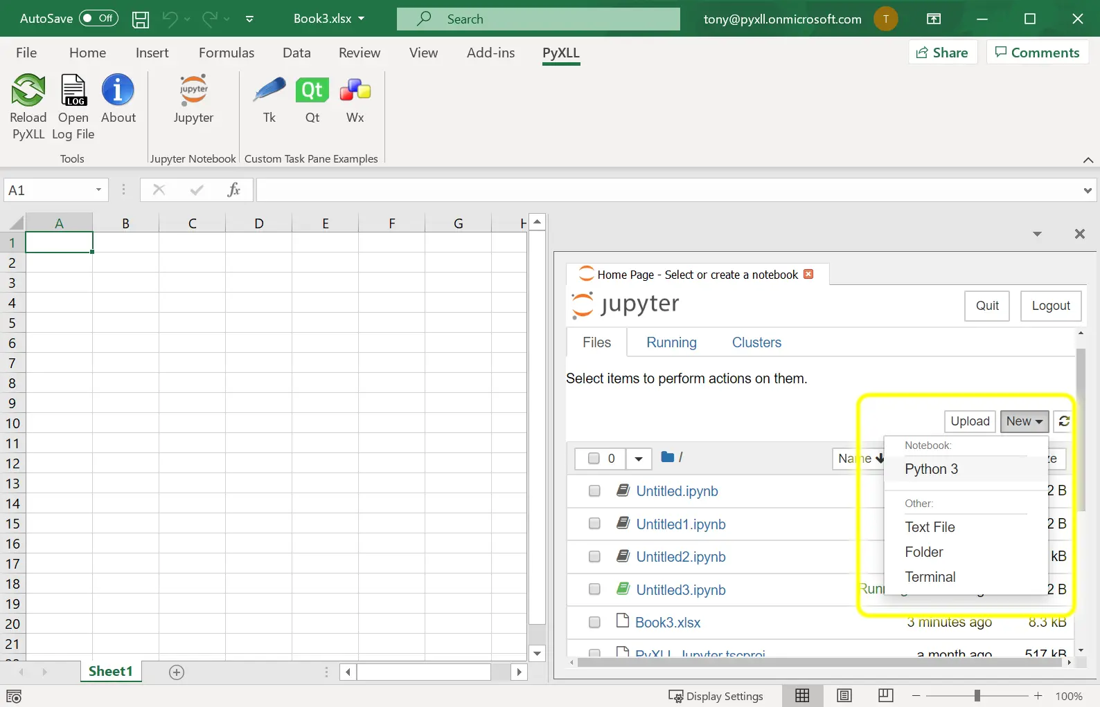Expand the select-all items dropdown arrow

tap(639, 458)
